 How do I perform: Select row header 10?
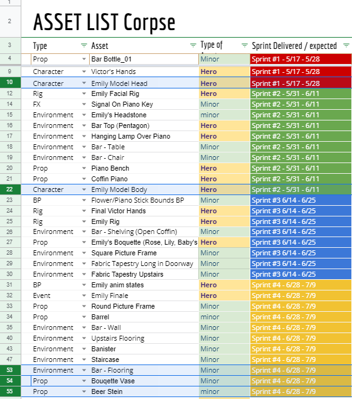coord(10,82)
